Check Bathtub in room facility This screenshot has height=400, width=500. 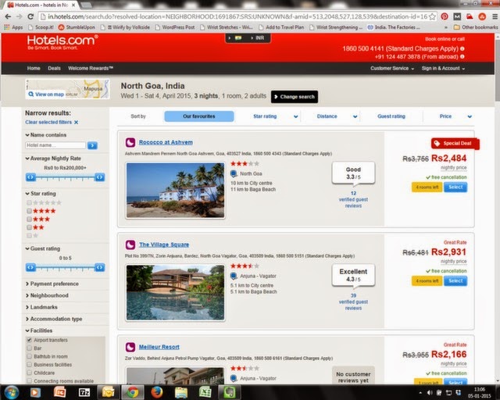[x=29, y=356]
